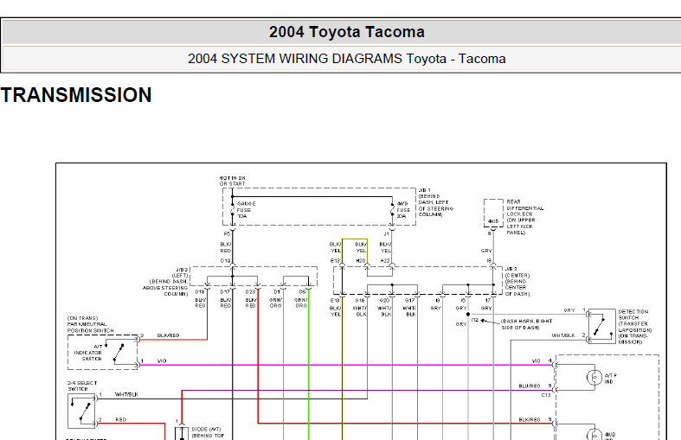Click 'BLU/RED' wire label at pin 5
The image size is (681, 440).
tap(530, 386)
